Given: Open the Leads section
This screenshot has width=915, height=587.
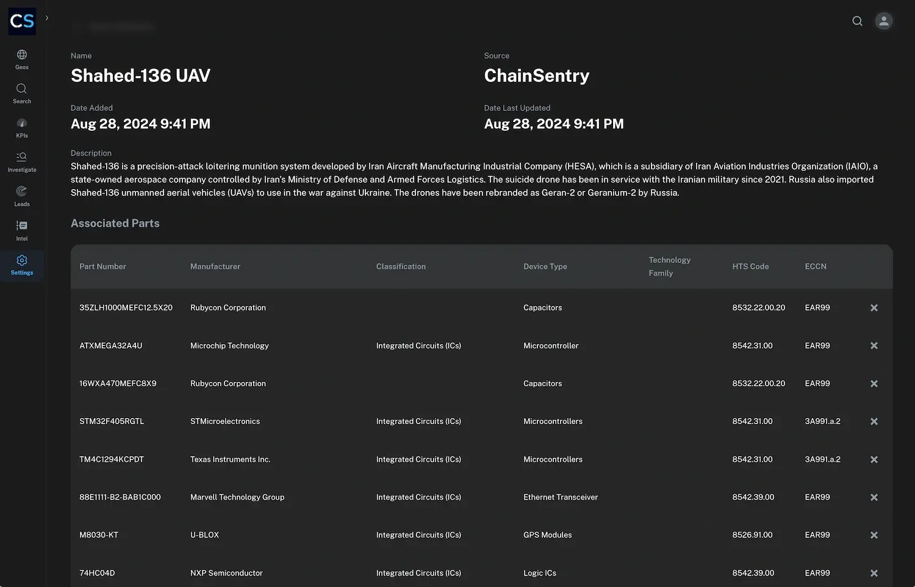Looking at the screenshot, I should tap(22, 196).
